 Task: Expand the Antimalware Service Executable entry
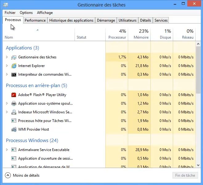click(7, 150)
